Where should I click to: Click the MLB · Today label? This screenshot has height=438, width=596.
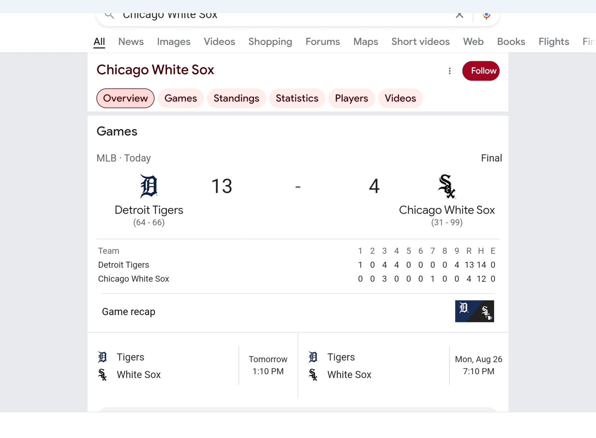pos(123,158)
